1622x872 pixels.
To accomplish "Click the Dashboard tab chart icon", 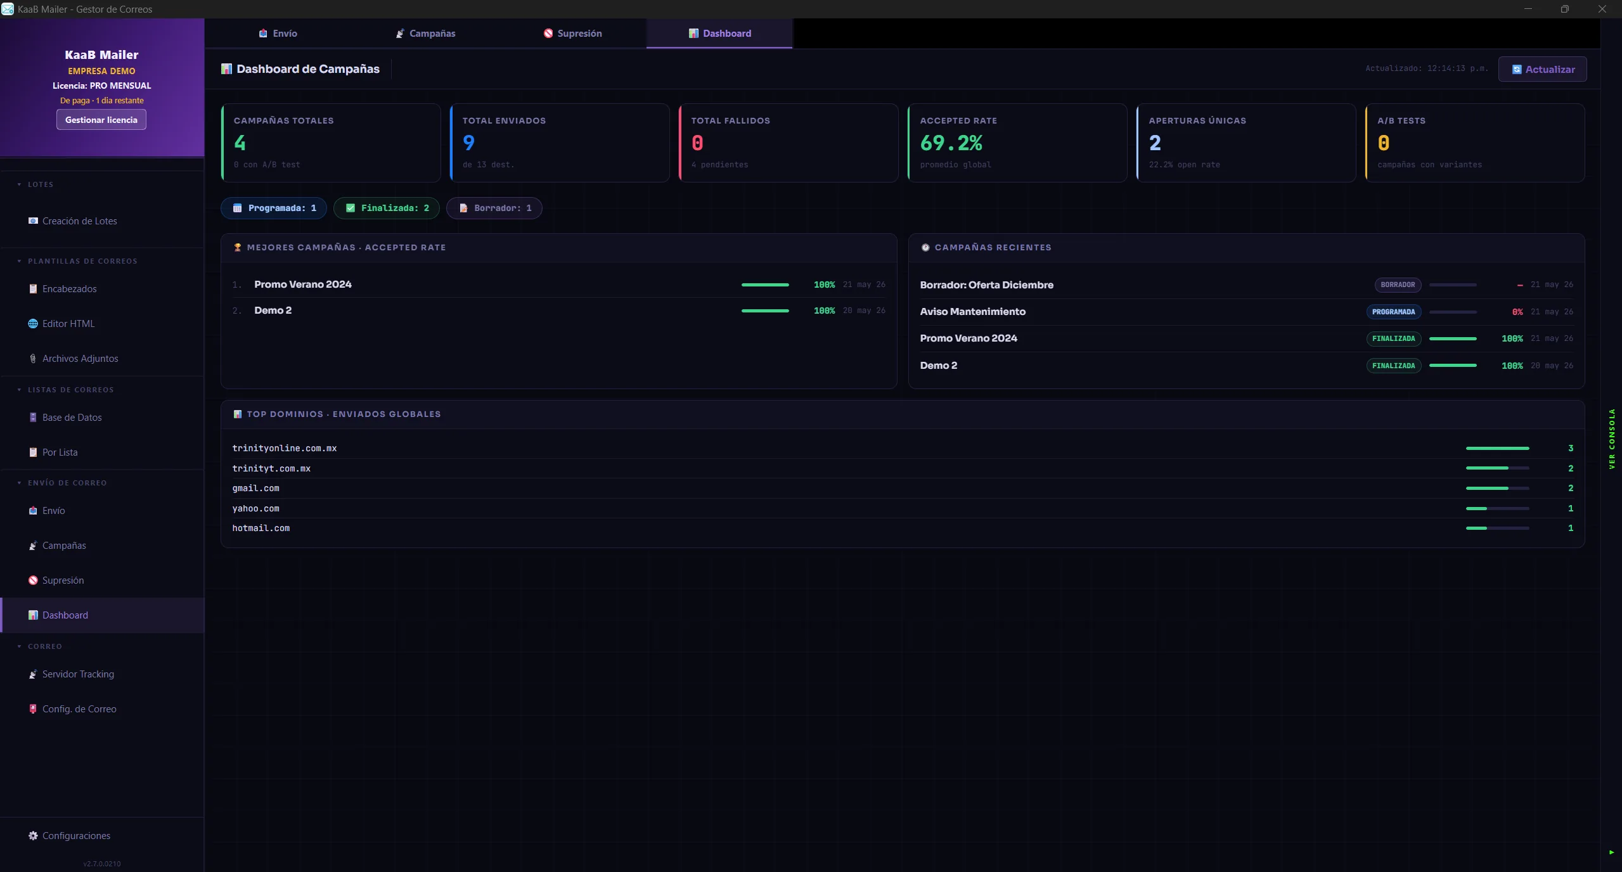I will 693,34.
